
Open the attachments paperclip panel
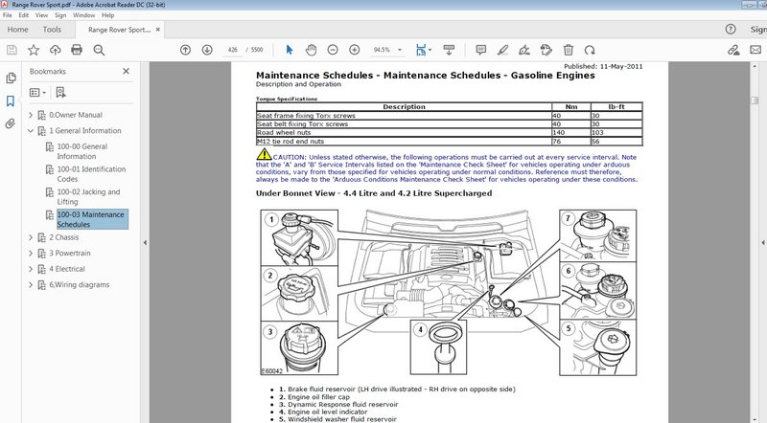pyautogui.click(x=11, y=123)
